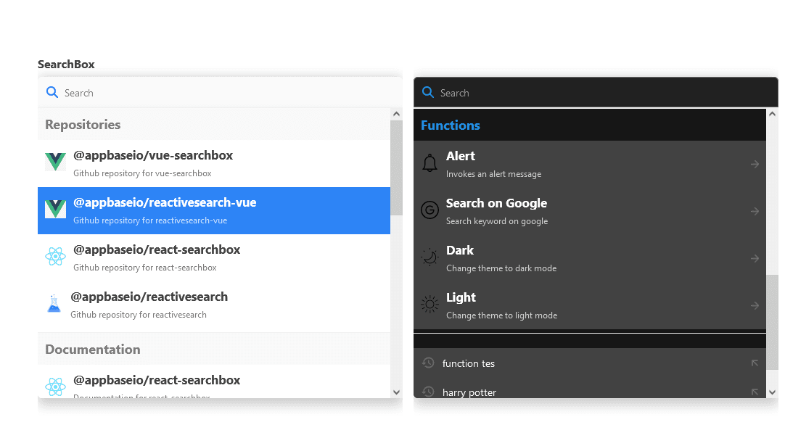This screenshot has height=446, width=785.
Task: Select the Functions section header
Action: 451,125
